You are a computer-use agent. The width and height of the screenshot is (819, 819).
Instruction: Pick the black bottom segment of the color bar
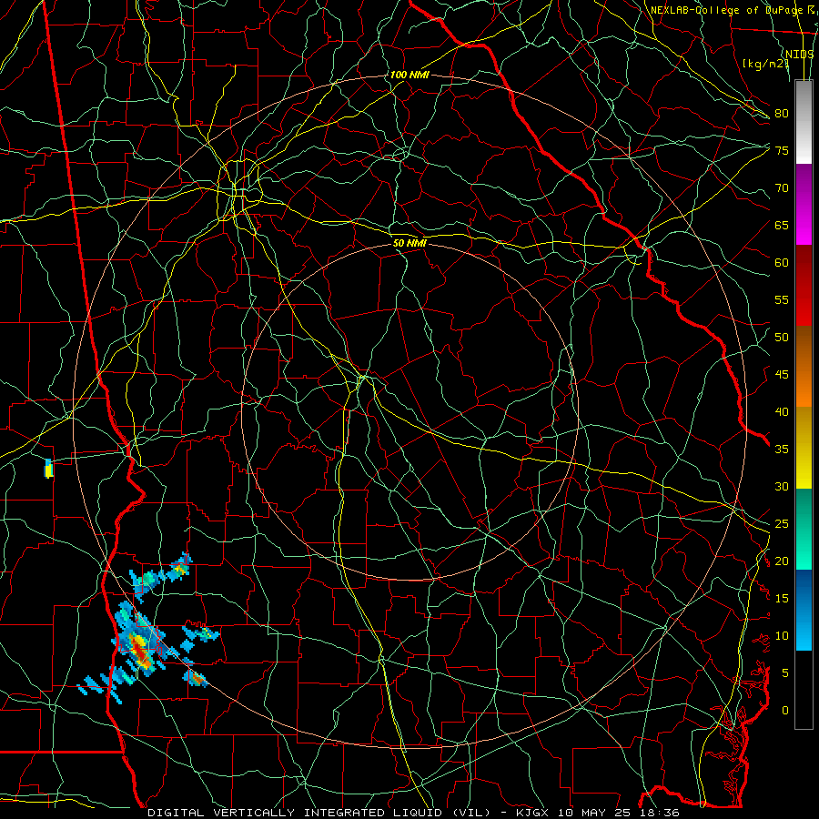point(804,690)
